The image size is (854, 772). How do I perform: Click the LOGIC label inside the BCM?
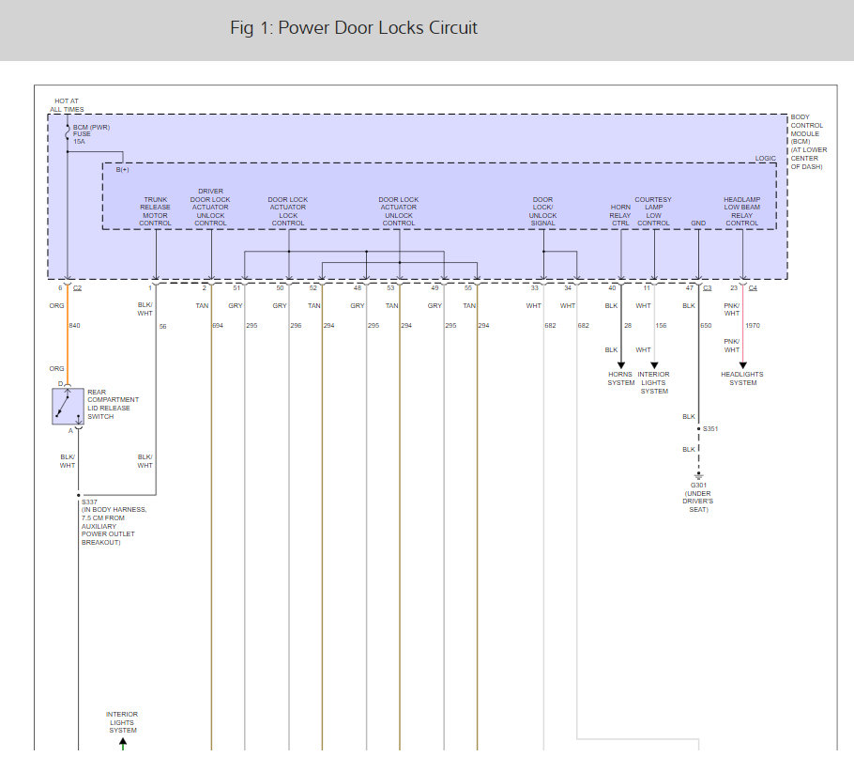pos(766,159)
